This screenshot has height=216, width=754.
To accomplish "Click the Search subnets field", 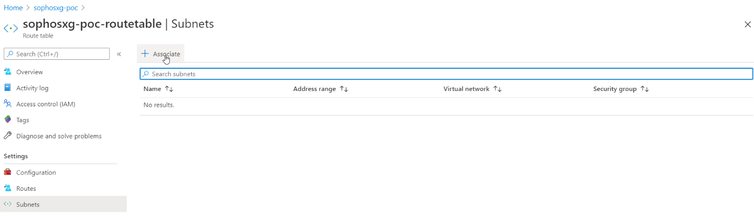I will tap(447, 74).
